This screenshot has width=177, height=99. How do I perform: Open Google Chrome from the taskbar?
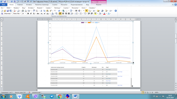click(60, 97)
